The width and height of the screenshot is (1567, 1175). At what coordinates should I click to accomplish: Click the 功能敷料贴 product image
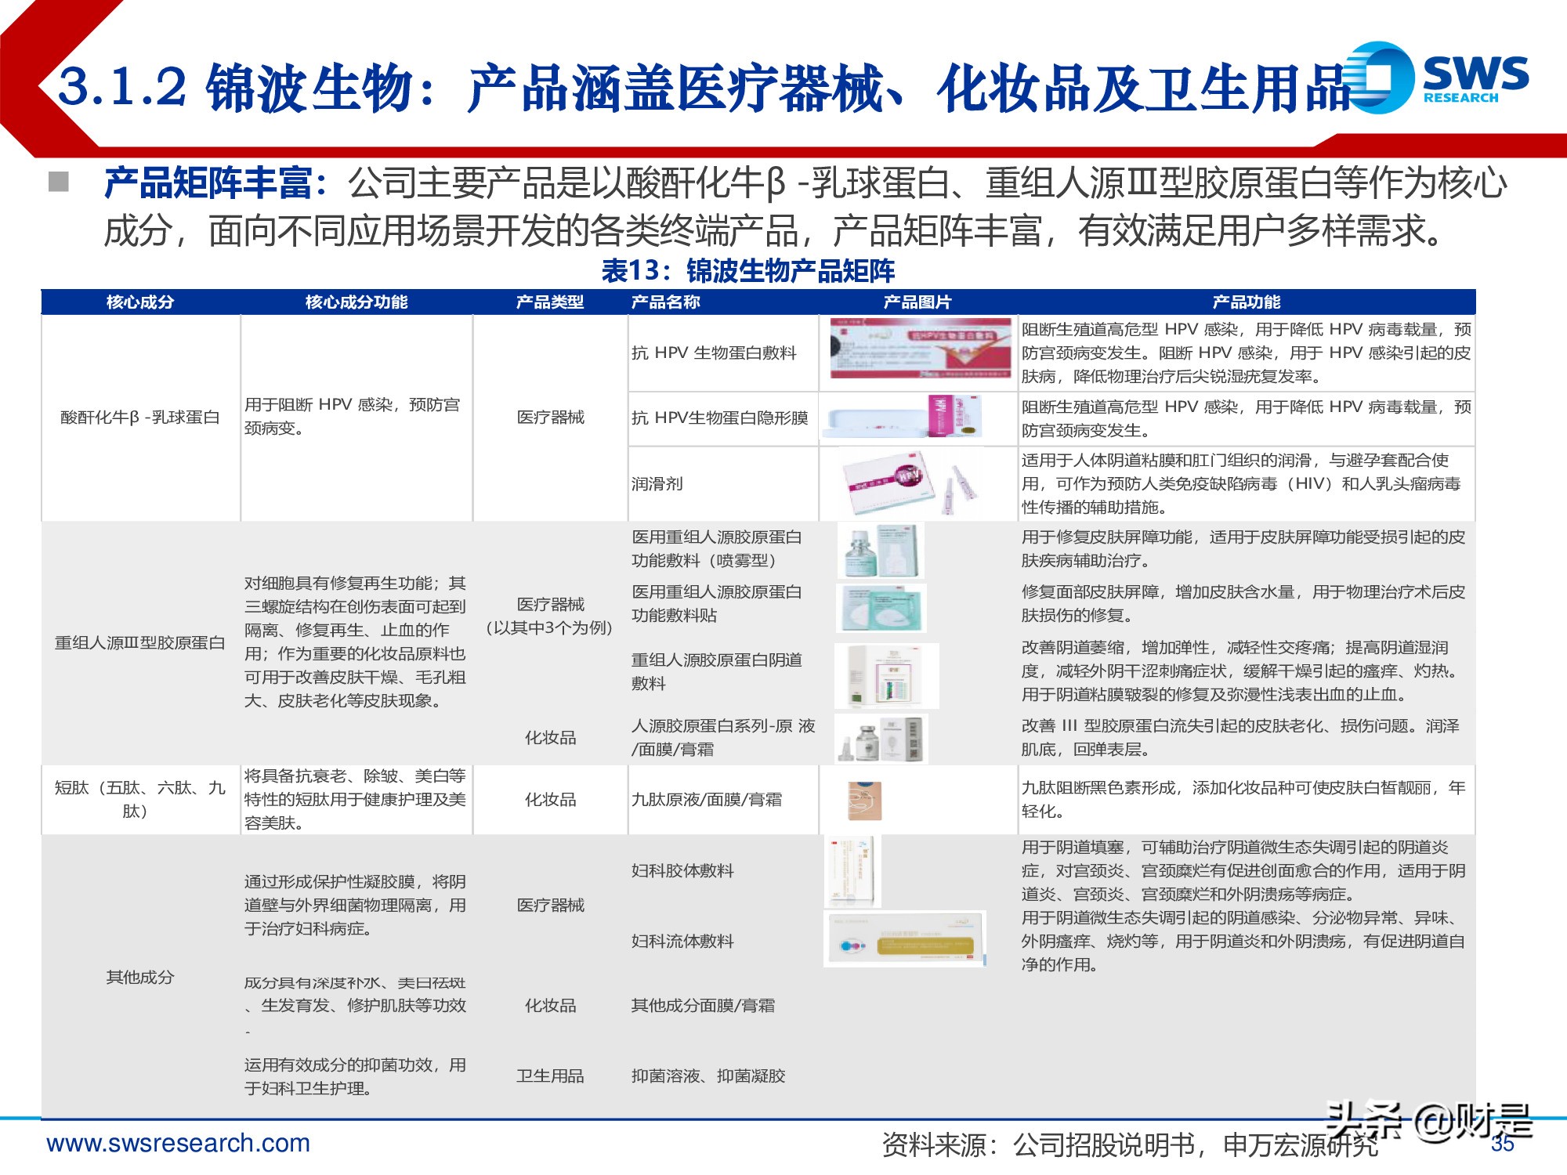point(881,608)
